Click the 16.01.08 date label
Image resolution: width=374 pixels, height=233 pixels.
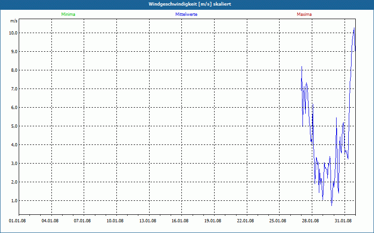(x=180, y=220)
